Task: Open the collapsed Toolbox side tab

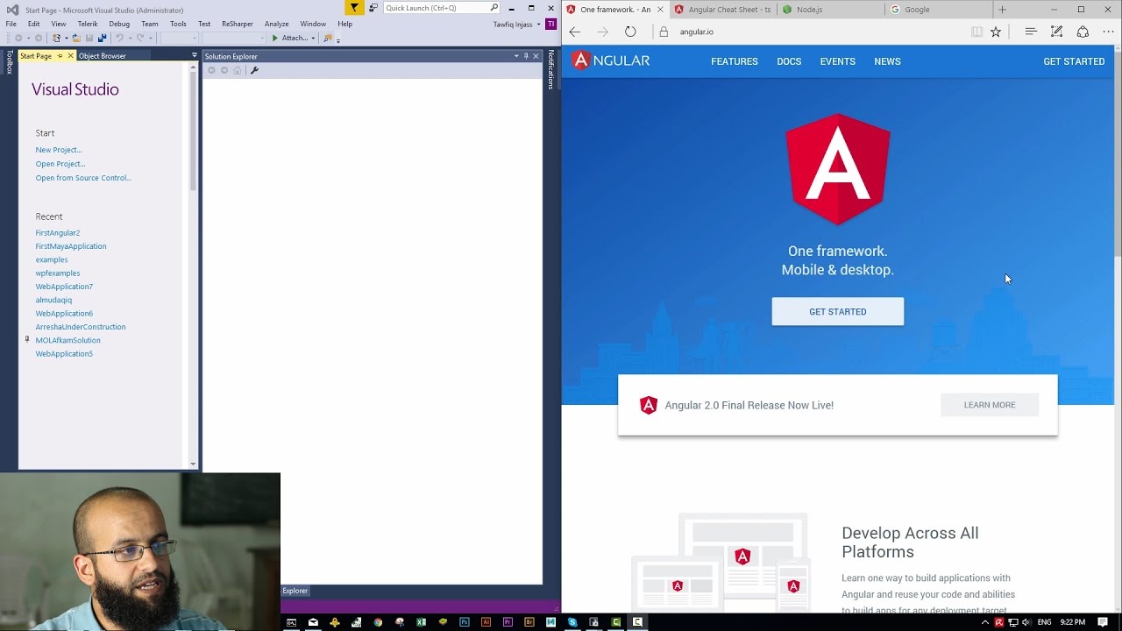Action: click(x=9, y=62)
